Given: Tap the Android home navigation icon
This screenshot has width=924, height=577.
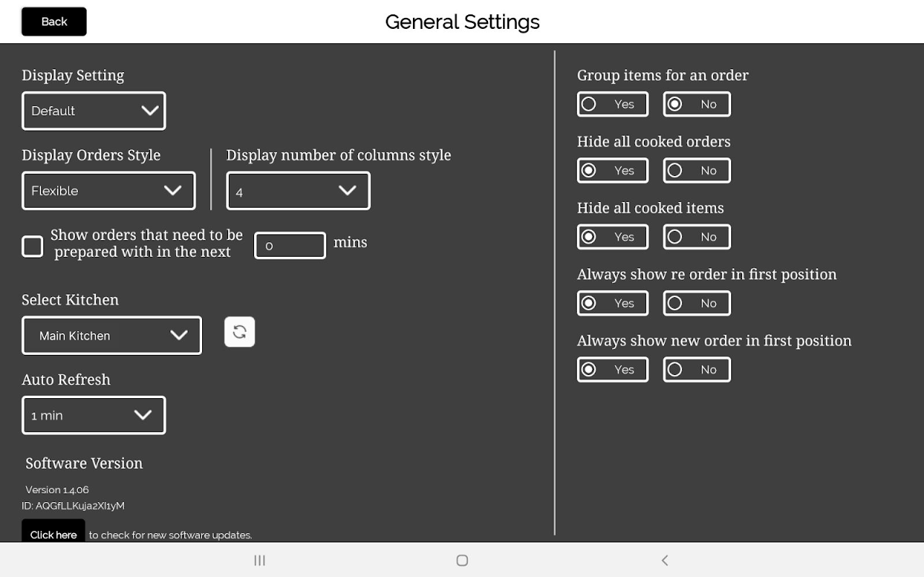Looking at the screenshot, I should (x=462, y=560).
